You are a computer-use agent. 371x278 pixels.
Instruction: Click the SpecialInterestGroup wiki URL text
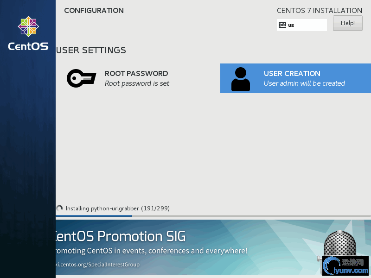point(97,264)
